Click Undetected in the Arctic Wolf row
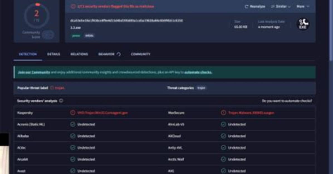Screen dimensions: 333x174 (237, 159)
